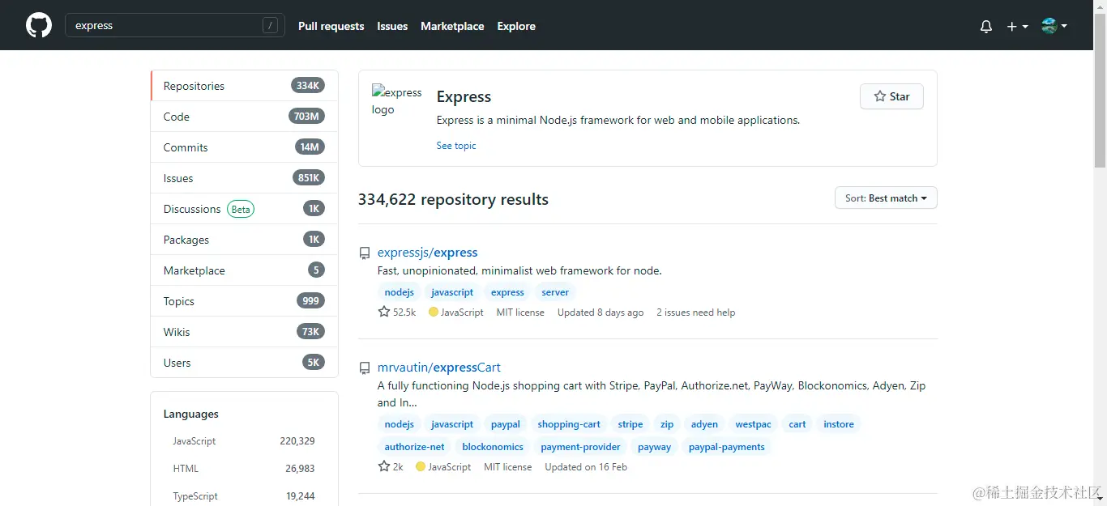Click the GitHub octocat logo

coord(39,26)
